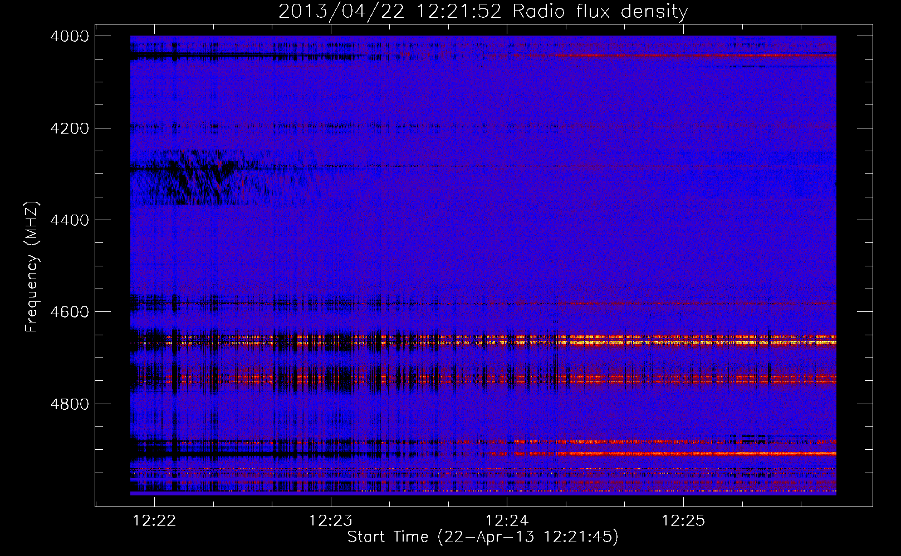This screenshot has width=901, height=556.
Task: Click the plot title "2013/04/22 12:21:52 Radio flux density"
Action: point(483,11)
